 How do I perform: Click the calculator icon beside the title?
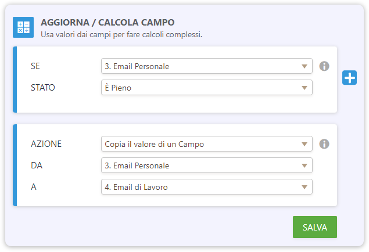coord(23,27)
